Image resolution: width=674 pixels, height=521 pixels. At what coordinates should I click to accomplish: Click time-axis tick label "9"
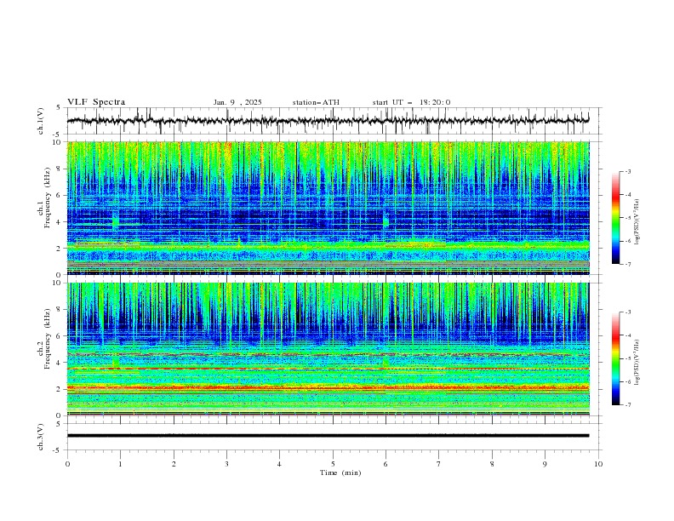pyautogui.click(x=545, y=464)
